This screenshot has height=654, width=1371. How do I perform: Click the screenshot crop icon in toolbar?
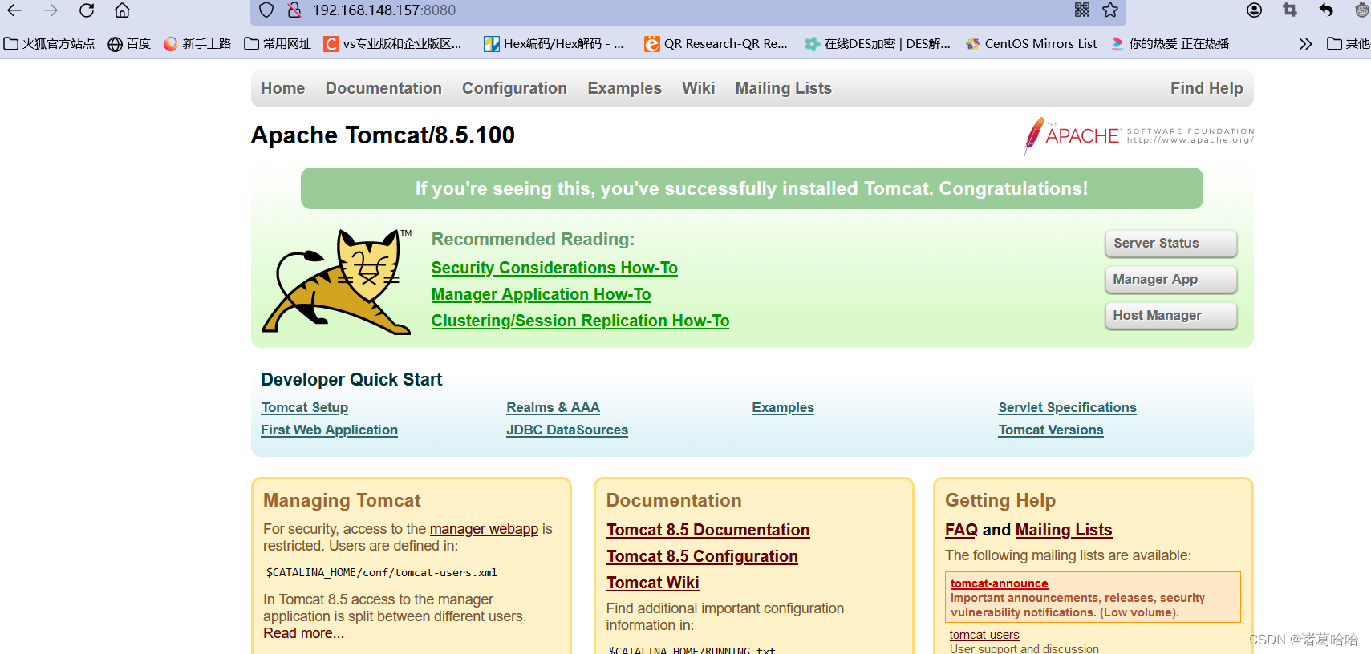[x=1290, y=10]
